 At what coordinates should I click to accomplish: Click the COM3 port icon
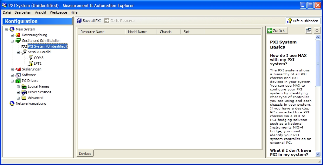pyautogui.click(x=30, y=58)
